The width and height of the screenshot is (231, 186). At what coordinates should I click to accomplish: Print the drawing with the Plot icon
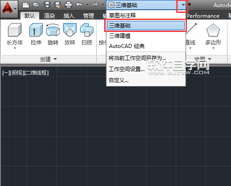point(69,5)
